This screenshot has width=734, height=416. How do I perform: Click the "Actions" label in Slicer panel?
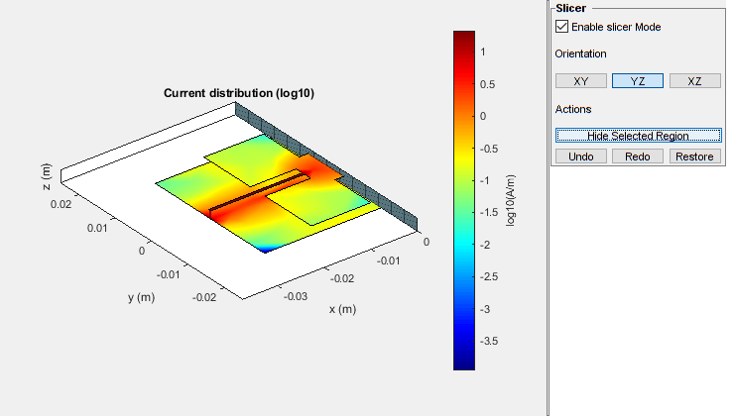573,109
